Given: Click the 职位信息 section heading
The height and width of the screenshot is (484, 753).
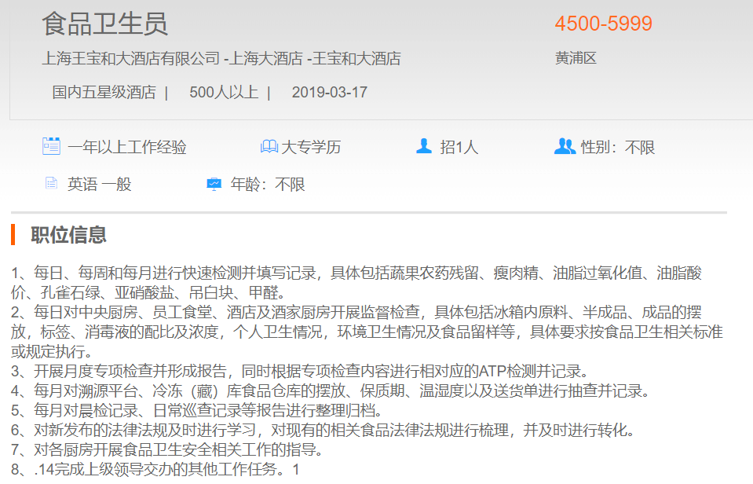Looking at the screenshot, I should [x=68, y=234].
